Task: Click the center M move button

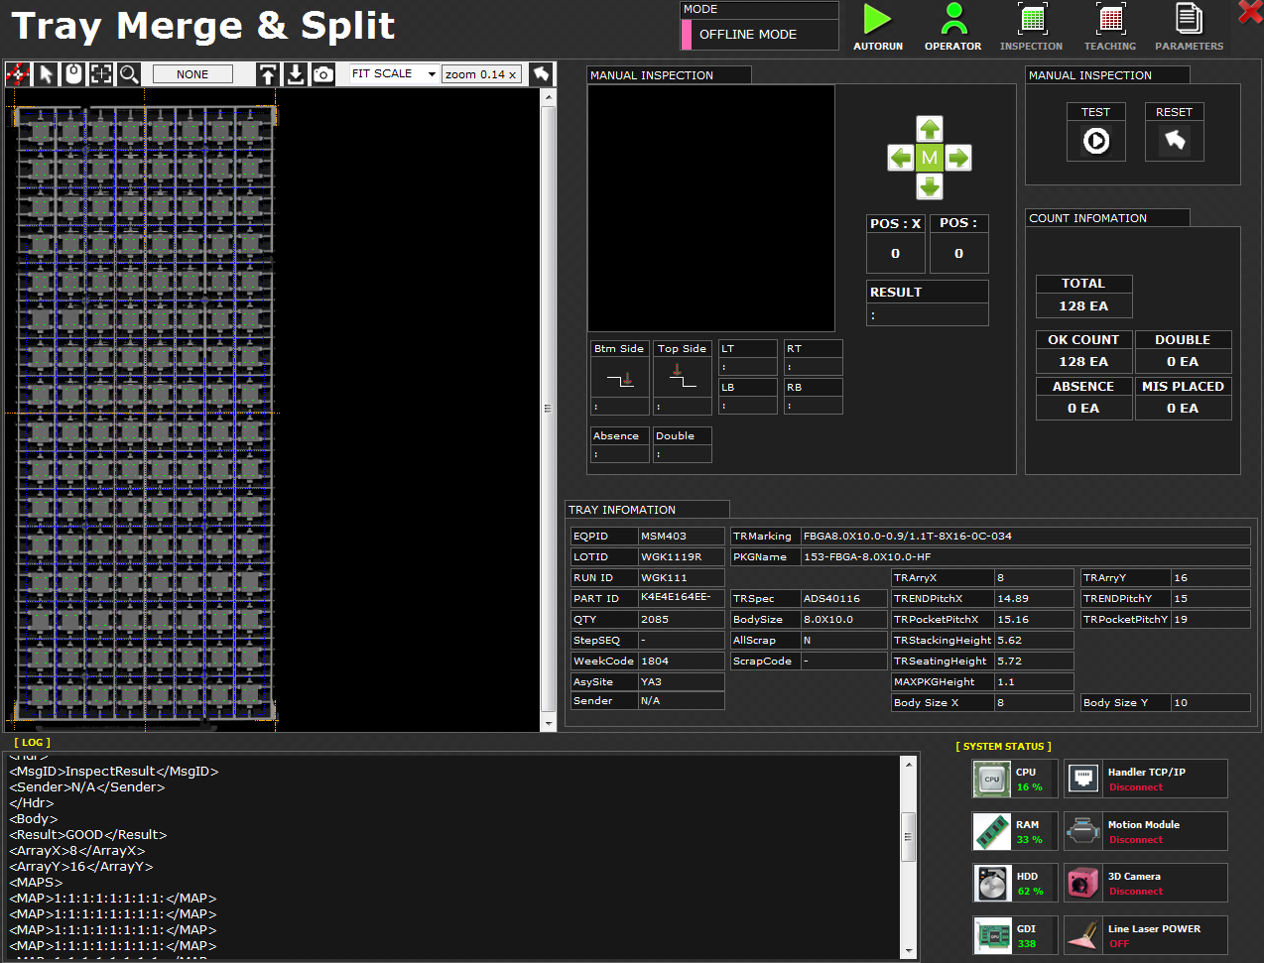Action: (929, 158)
